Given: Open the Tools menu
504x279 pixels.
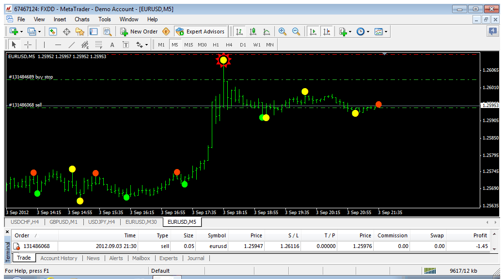Looking at the screenshot, I should coord(105,19).
